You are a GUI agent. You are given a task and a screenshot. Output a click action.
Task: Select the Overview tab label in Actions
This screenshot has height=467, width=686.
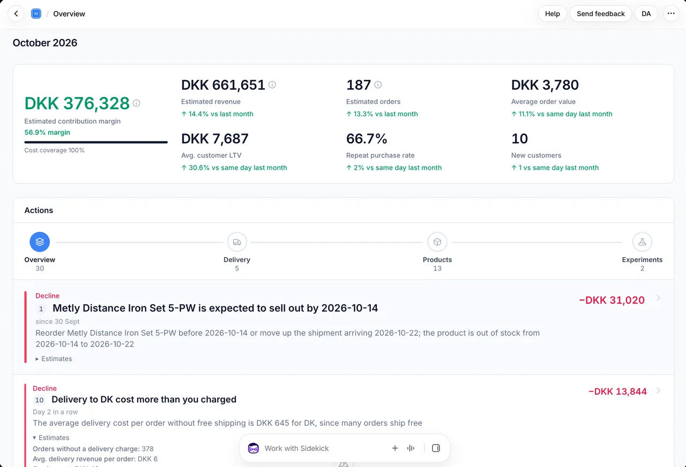click(40, 260)
